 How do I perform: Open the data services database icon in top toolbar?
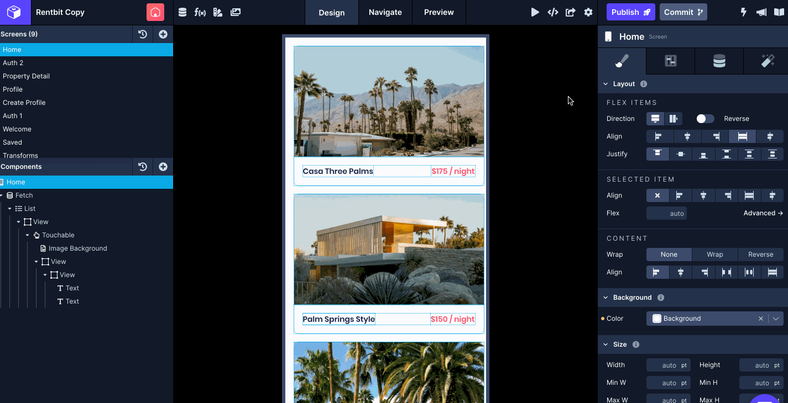[182, 12]
